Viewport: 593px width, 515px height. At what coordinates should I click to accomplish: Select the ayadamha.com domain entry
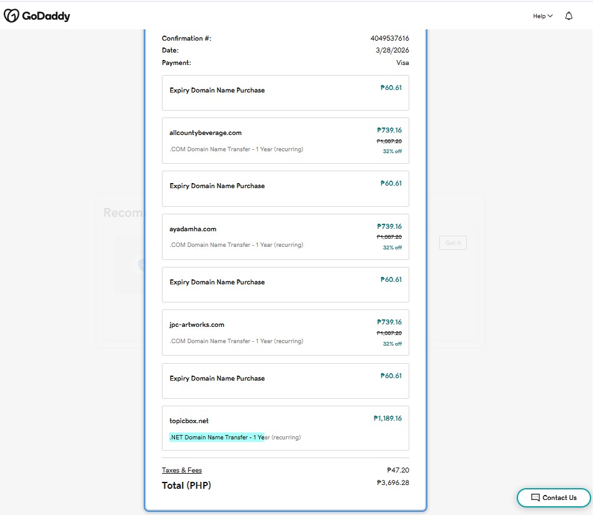193,229
